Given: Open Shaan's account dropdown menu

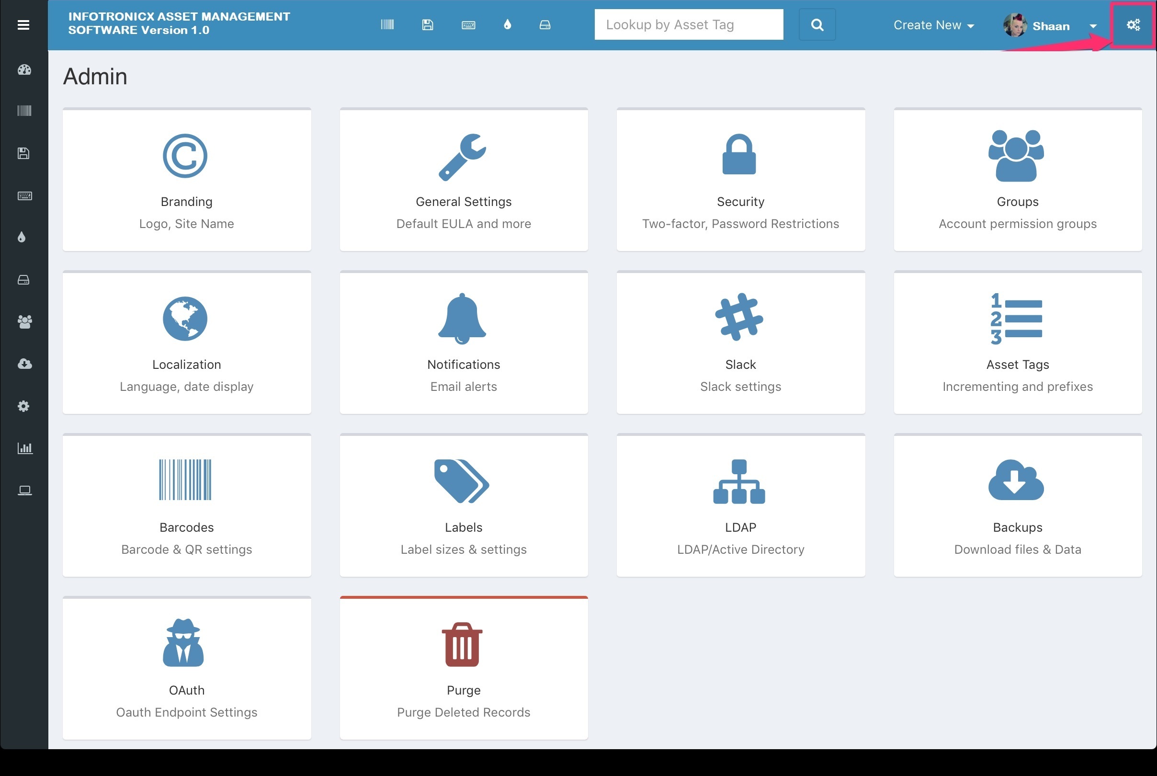Looking at the screenshot, I should tap(1092, 26).
